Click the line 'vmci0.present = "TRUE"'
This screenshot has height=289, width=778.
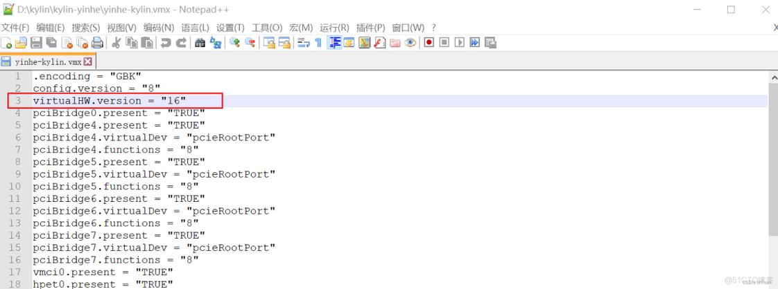[x=103, y=272]
